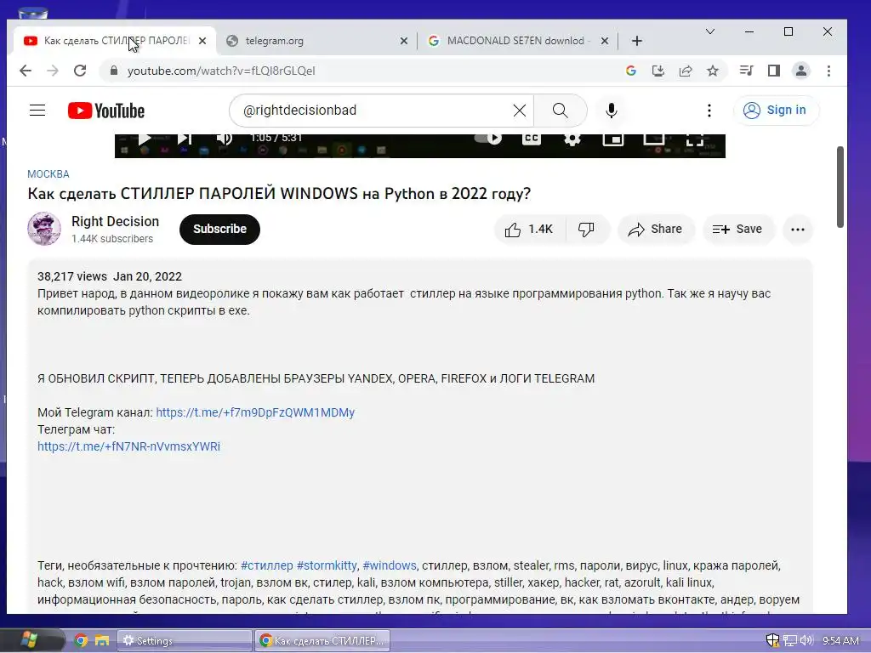Play the video
The height and width of the screenshot is (653, 871).
click(x=144, y=139)
